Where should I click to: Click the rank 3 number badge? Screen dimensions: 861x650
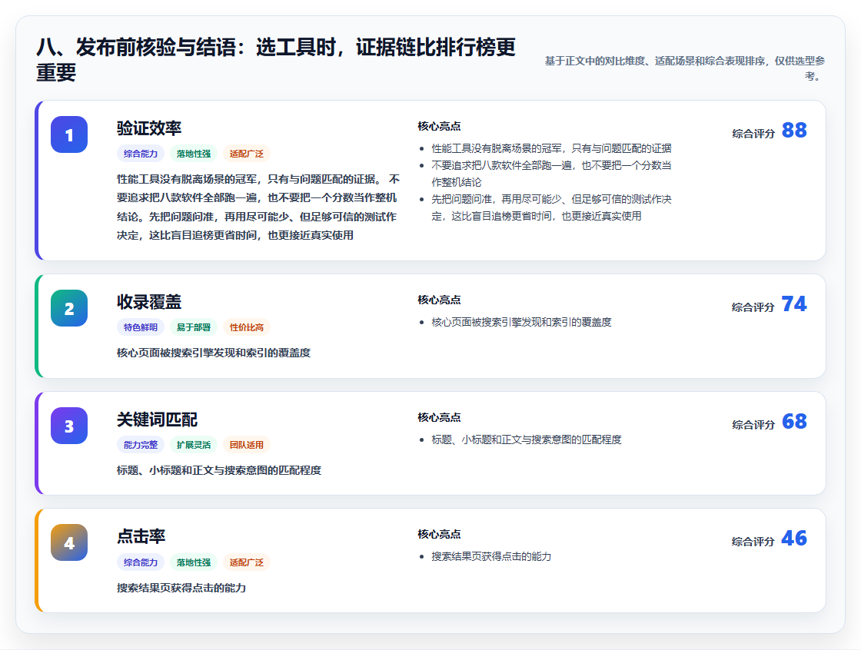[69, 426]
